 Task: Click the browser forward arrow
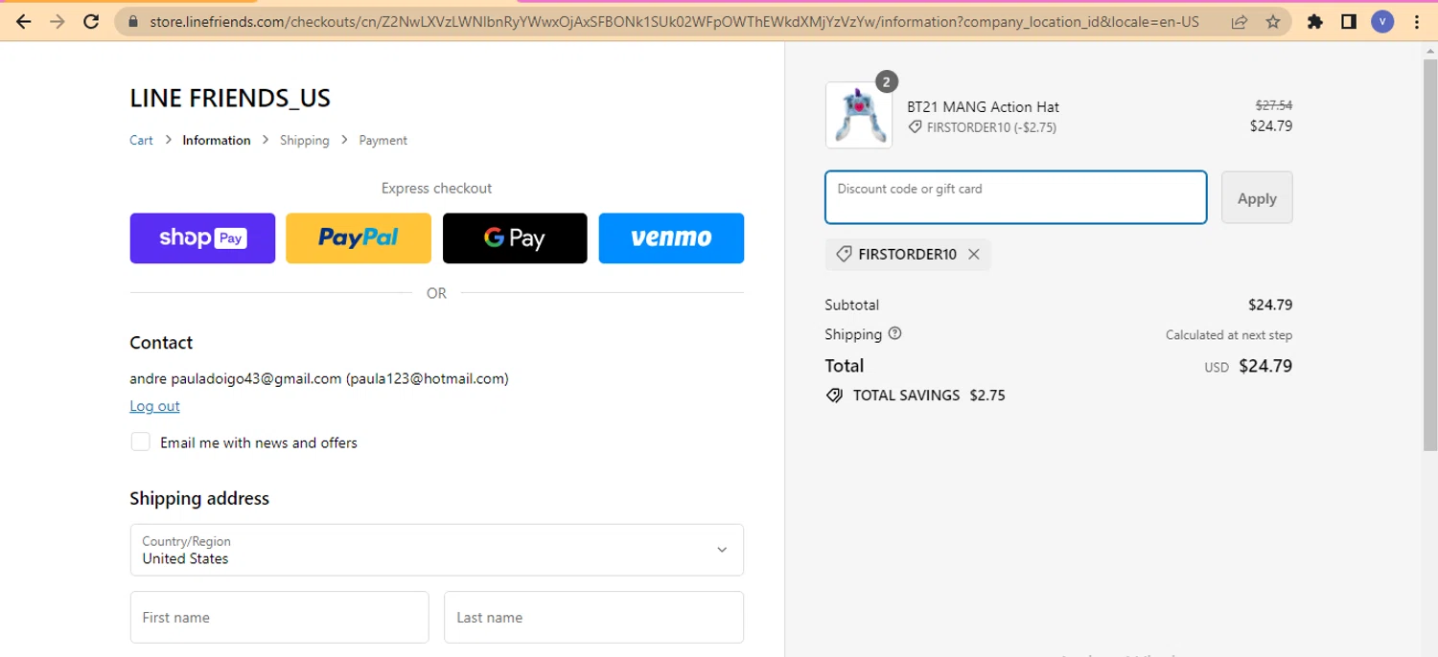(58, 22)
